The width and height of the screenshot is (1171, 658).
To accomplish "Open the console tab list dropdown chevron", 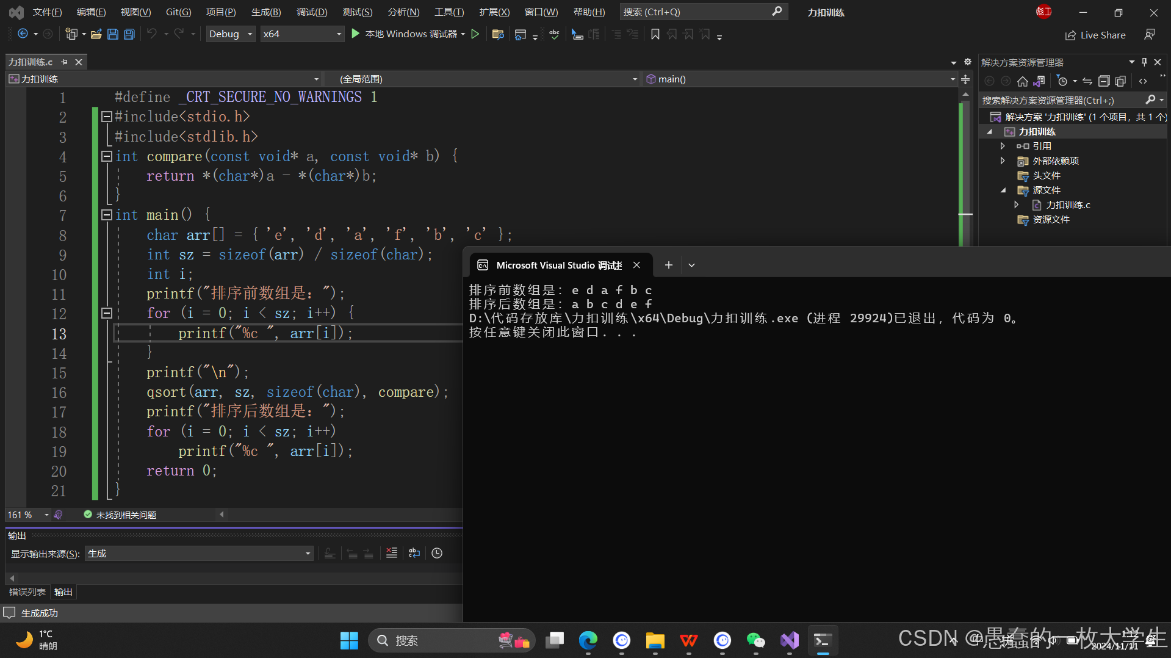I will click(x=691, y=265).
